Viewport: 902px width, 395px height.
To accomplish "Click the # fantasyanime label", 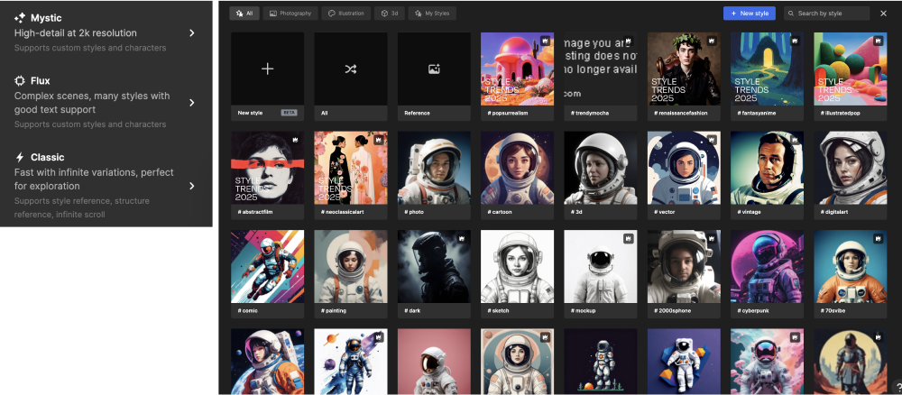I will tap(757, 114).
